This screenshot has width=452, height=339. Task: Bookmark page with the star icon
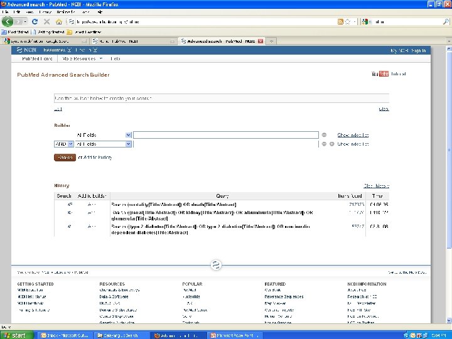pos(348,21)
